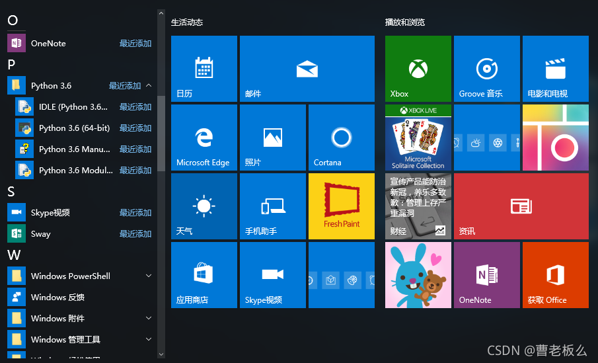This screenshot has width=598, height=363.
Task: Click the app list scroll down arrow
Action: (161, 354)
